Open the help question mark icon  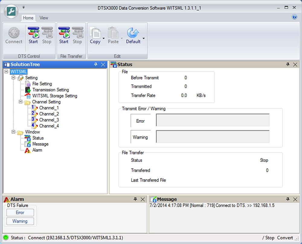point(294,17)
